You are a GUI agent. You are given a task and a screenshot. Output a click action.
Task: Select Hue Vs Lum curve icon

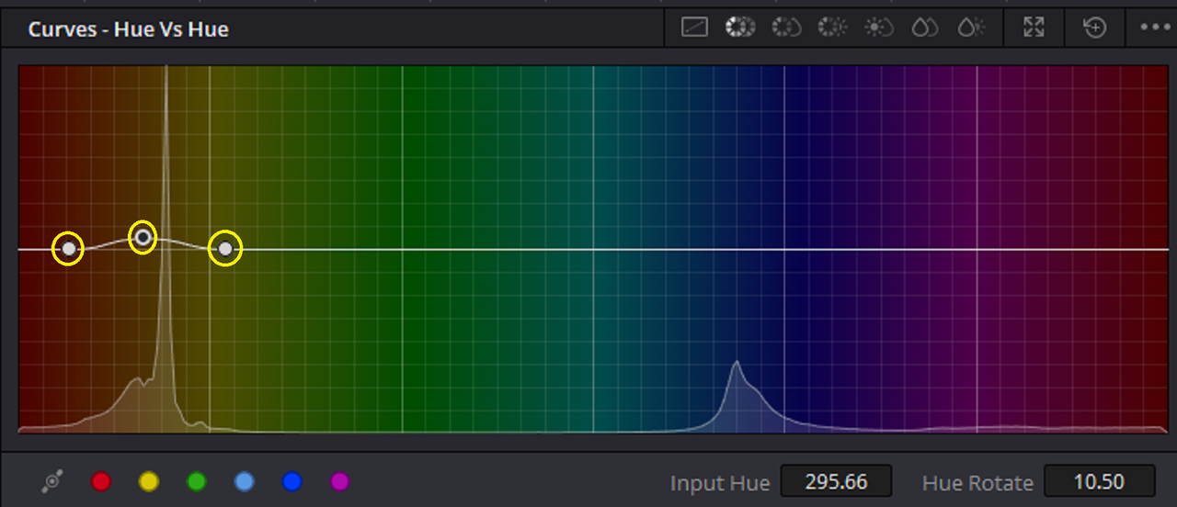[x=832, y=28]
